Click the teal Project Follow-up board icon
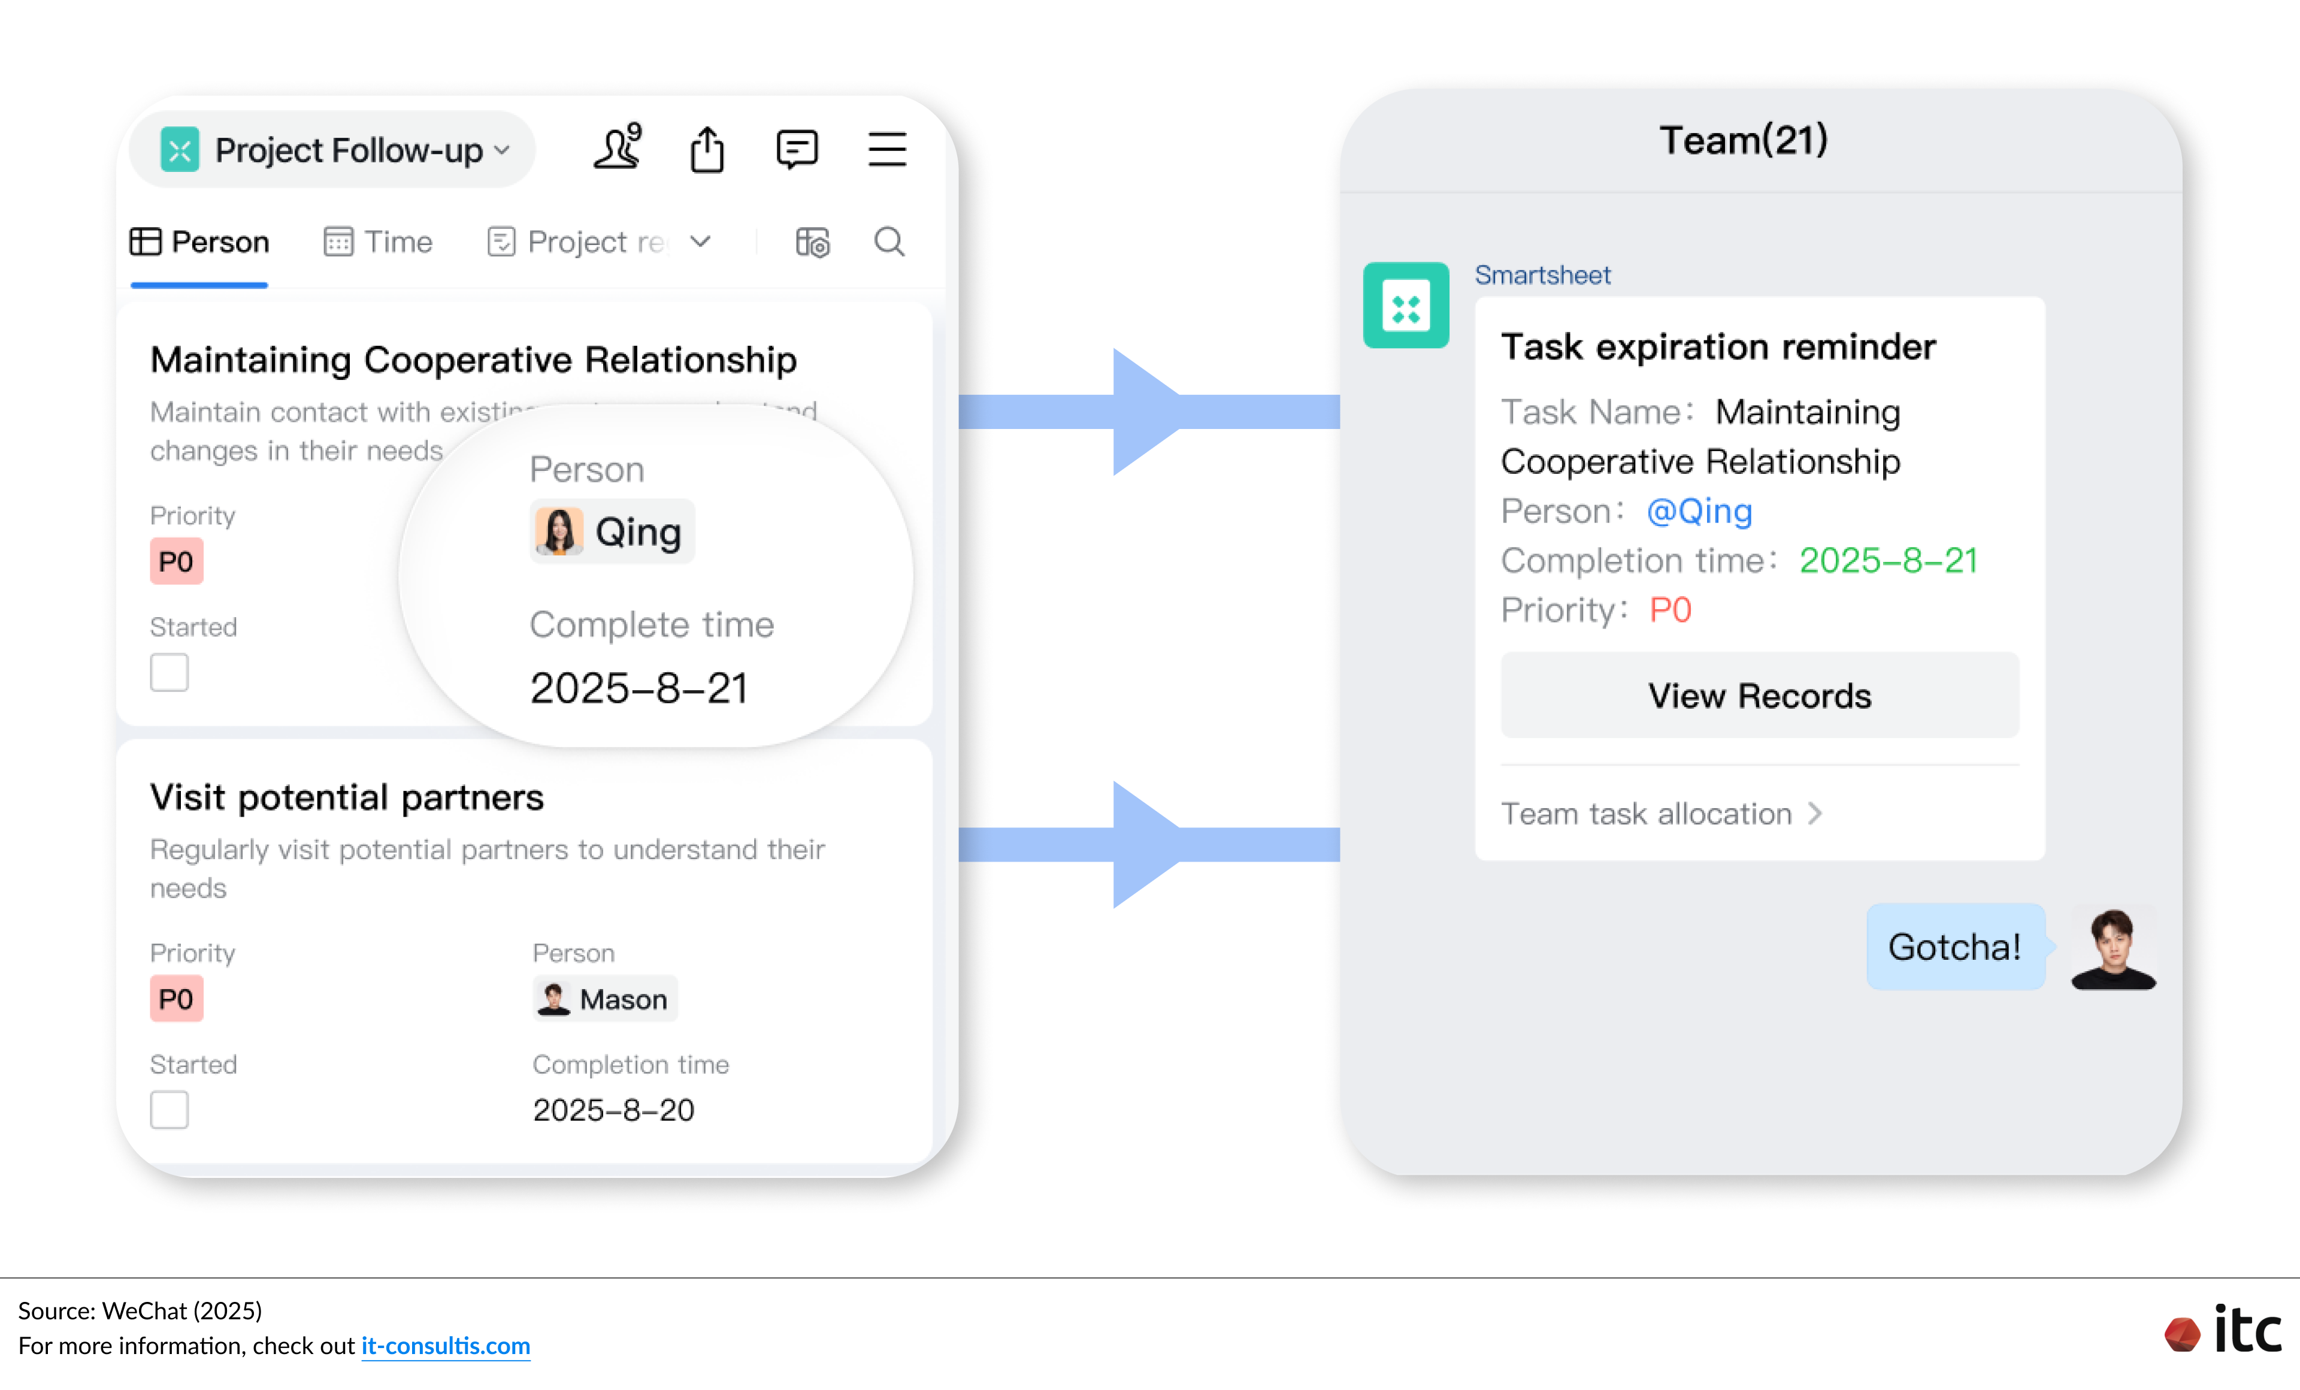2300x1390 pixels. [180, 149]
